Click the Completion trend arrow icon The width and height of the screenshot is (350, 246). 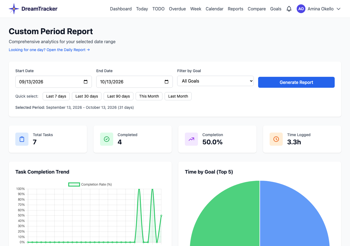click(191, 139)
